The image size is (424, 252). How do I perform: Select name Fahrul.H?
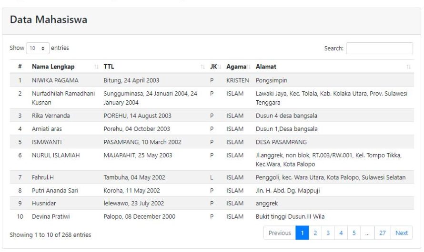[x=43, y=177]
